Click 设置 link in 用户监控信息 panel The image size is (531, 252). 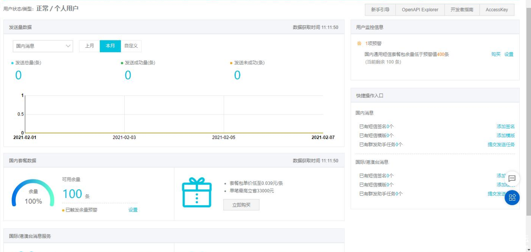click(x=509, y=54)
